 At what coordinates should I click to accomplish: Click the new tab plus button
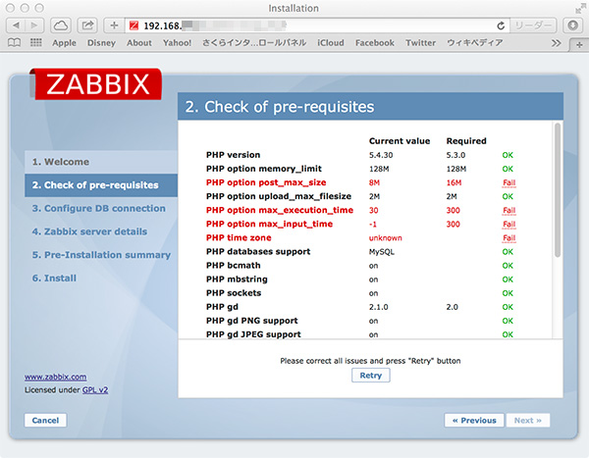577,43
